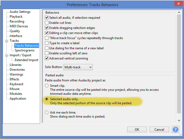
Task: Choose 'Ask me each time' radio option
Action: click(47, 112)
